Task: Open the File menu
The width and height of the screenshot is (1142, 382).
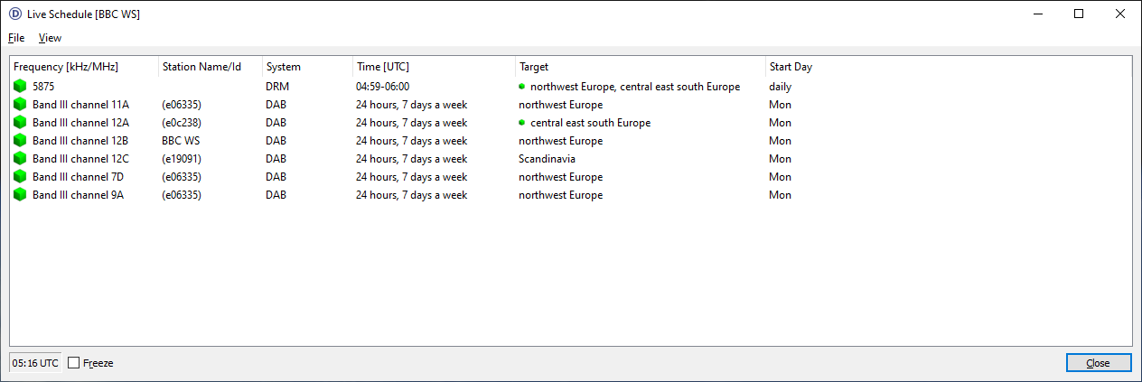Action: [16, 38]
